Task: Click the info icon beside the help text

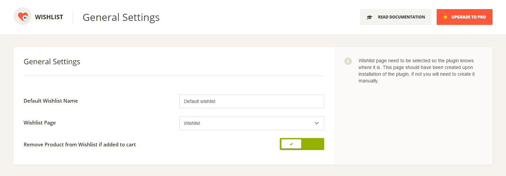Action: coord(348,61)
